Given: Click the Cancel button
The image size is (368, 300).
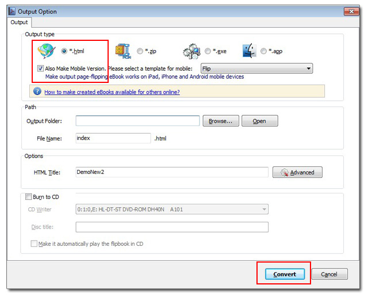Looking at the screenshot, I should click(x=329, y=274).
